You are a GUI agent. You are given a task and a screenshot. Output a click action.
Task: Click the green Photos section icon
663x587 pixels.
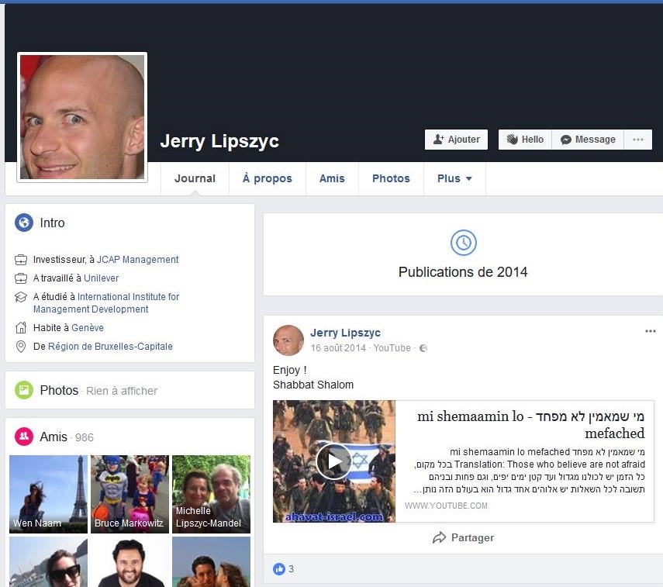coord(24,390)
